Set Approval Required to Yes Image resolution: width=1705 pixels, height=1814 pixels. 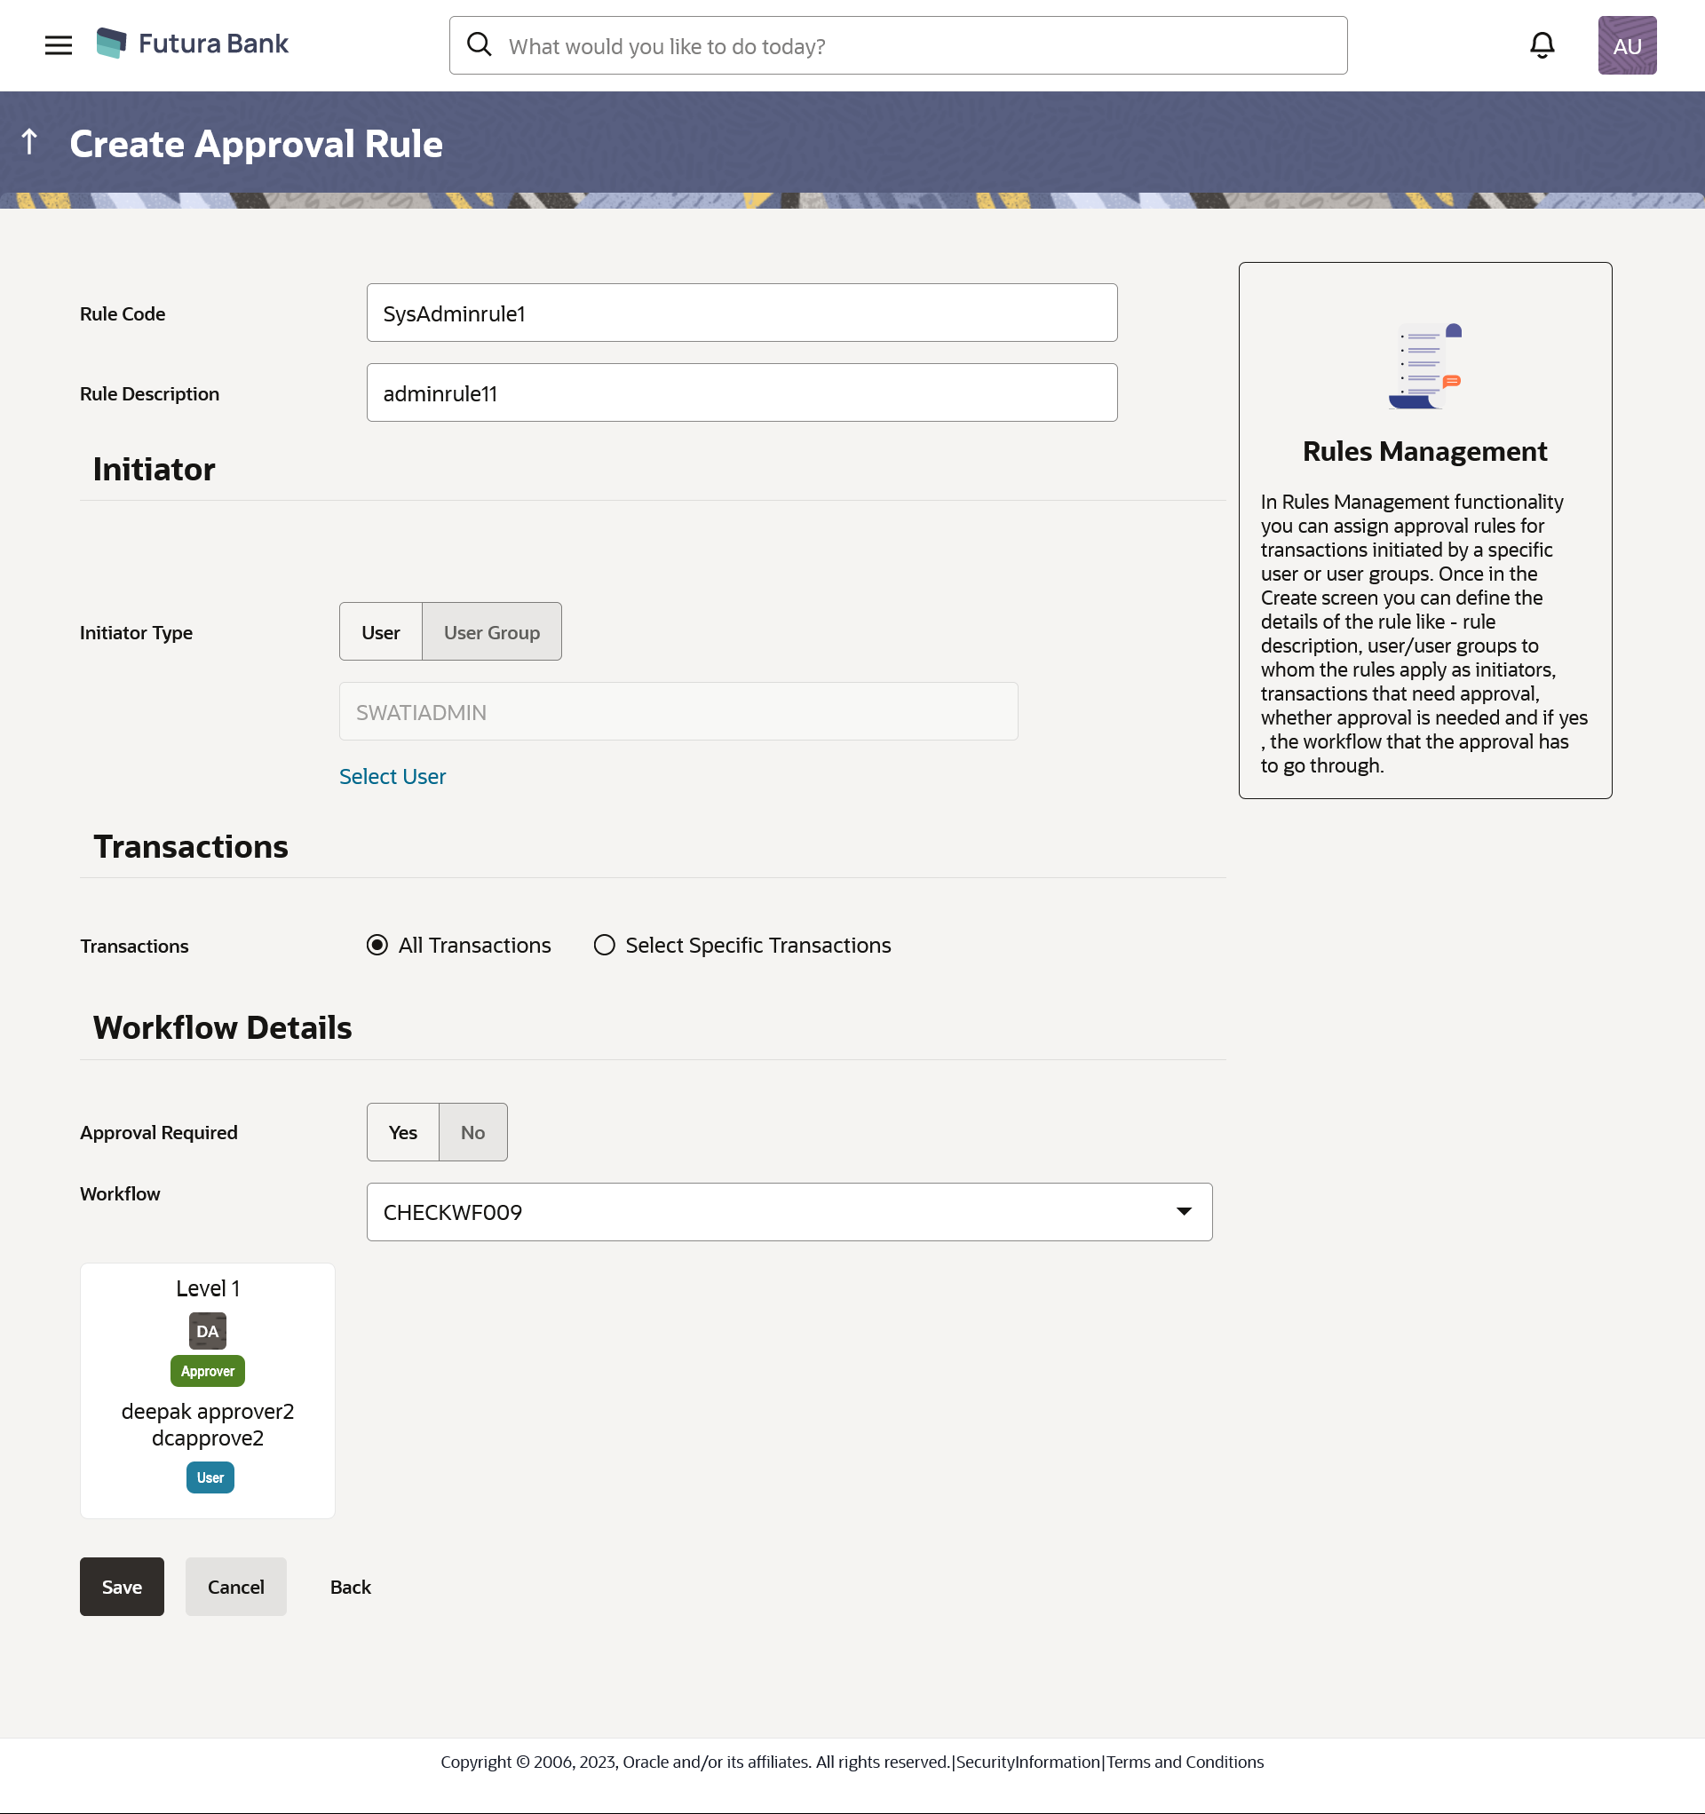pos(402,1132)
